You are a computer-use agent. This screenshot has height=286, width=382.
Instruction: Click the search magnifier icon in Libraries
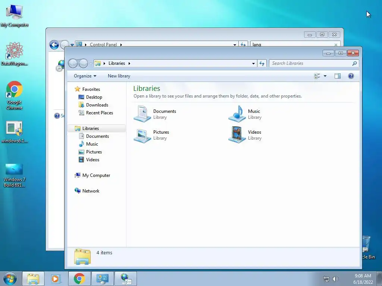[x=354, y=63]
